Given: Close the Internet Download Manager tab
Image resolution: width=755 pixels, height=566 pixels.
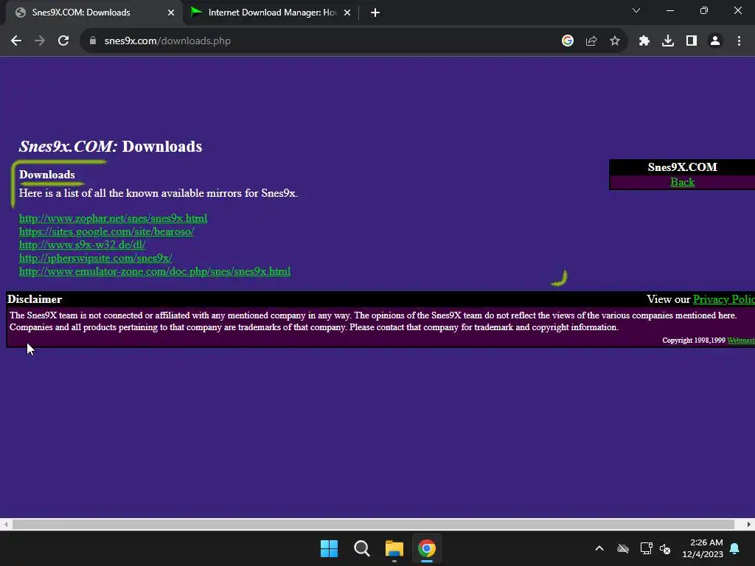Looking at the screenshot, I should coord(347,13).
